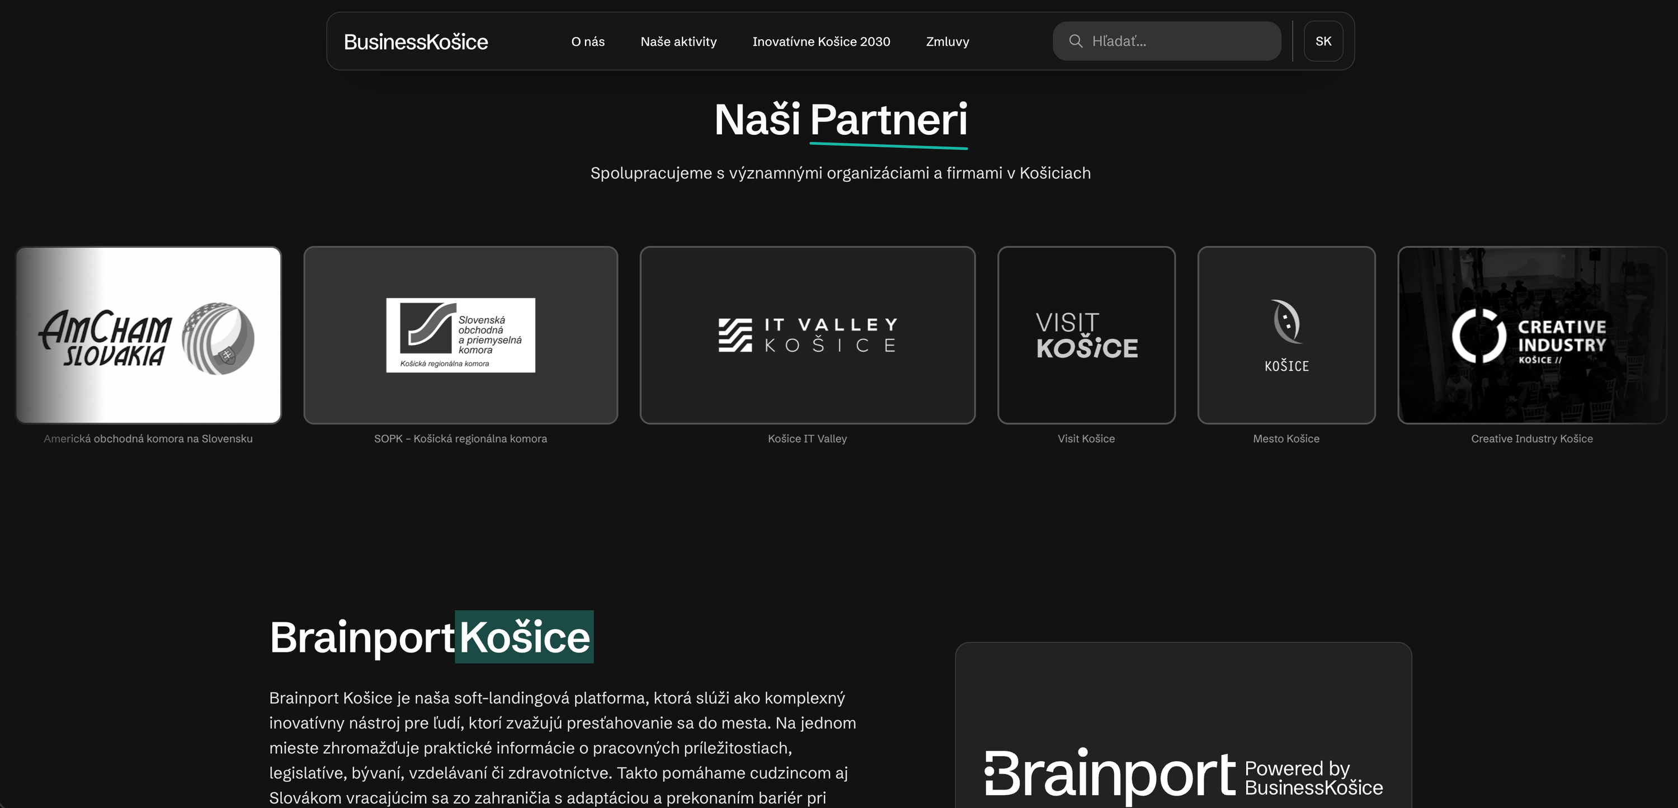Click the Košice IT Valley caption
The width and height of the screenshot is (1678, 808).
coord(807,439)
